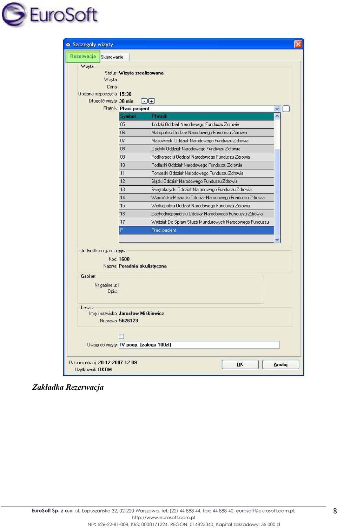Screen dimensions: 337x528
Task: Toggle the checkbox next to Płatnik combo
Action: (x=286, y=109)
